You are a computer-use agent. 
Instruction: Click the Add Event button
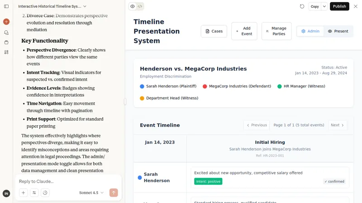coord(244,31)
